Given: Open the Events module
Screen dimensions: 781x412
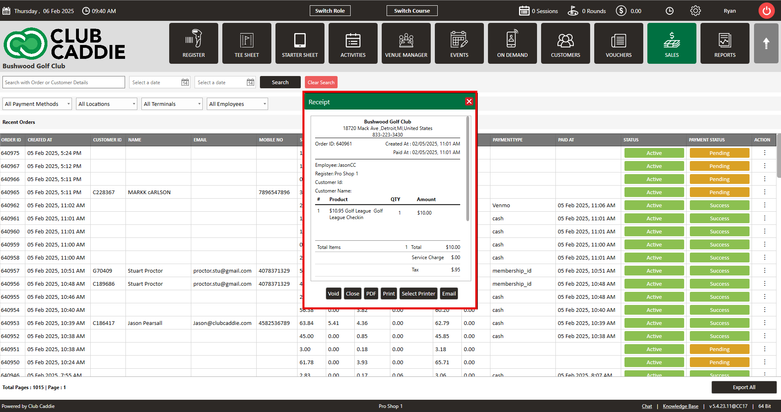Looking at the screenshot, I should [x=459, y=43].
